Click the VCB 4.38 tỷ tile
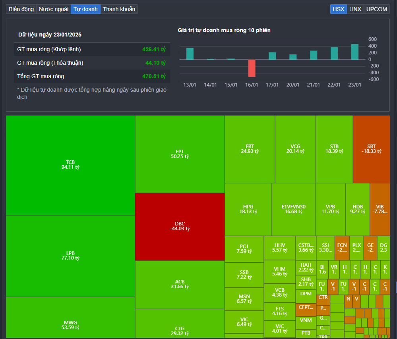 [279, 293]
